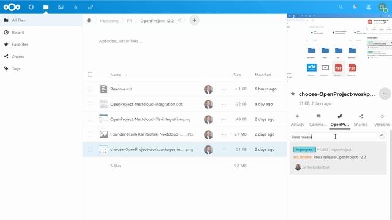Click shared avatar on Founder-Frank JPG row
Screen dimensions: 392x220
pyautogui.click(x=208, y=134)
